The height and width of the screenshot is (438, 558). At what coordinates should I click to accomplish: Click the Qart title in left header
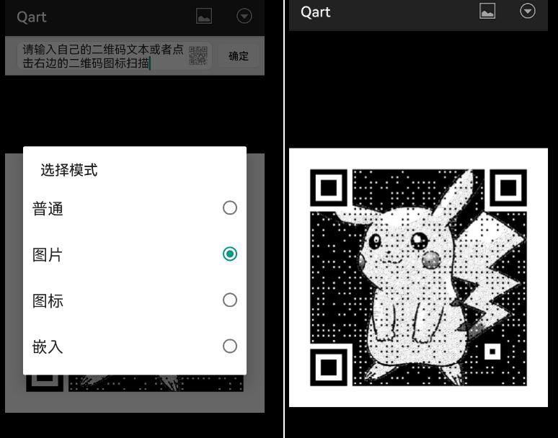click(x=32, y=17)
